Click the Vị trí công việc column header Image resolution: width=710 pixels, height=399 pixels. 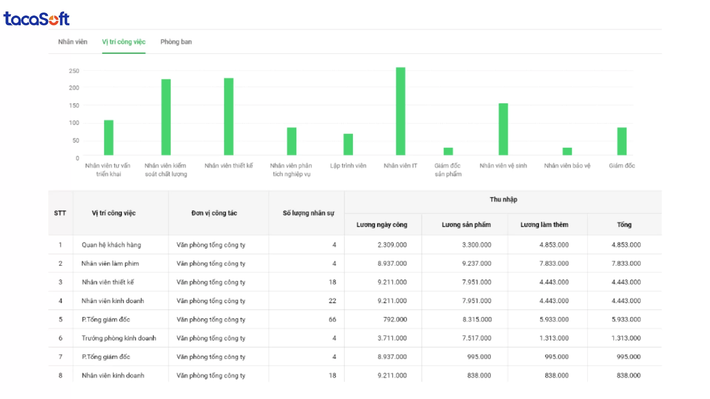[x=114, y=213]
